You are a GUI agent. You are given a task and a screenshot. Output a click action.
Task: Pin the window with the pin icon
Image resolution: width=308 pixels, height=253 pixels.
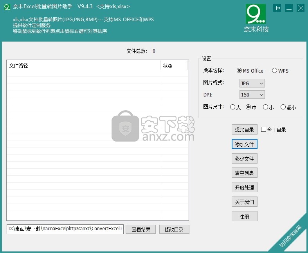point(277,8)
